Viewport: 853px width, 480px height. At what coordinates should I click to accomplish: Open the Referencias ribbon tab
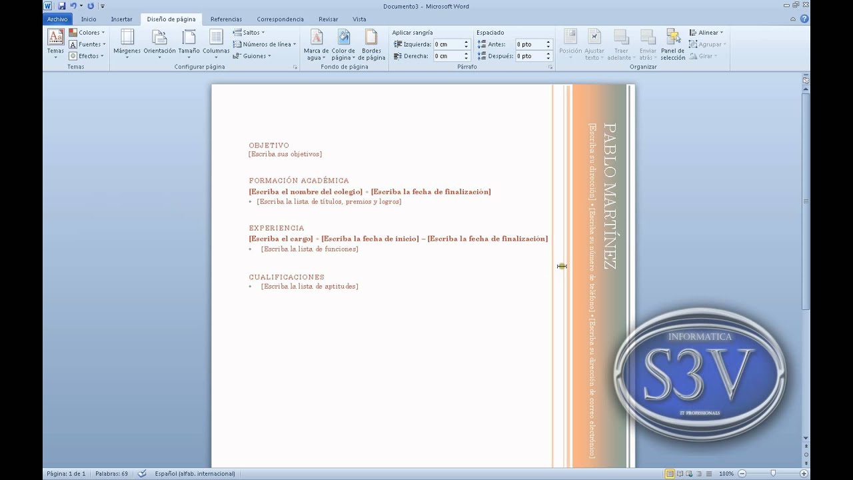click(x=226, y=19)
